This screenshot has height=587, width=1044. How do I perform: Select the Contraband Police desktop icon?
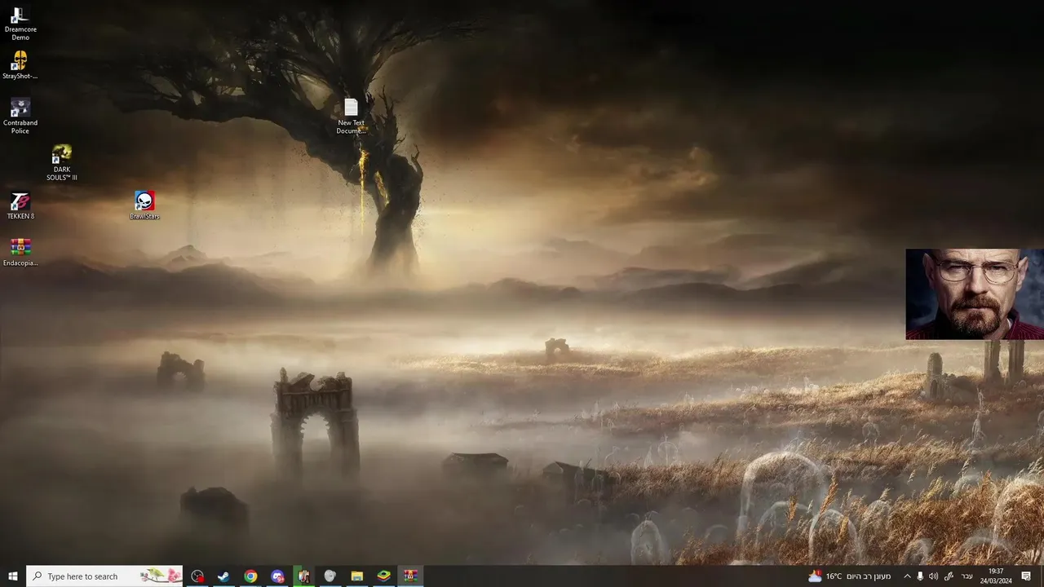(x=20, y=116)
